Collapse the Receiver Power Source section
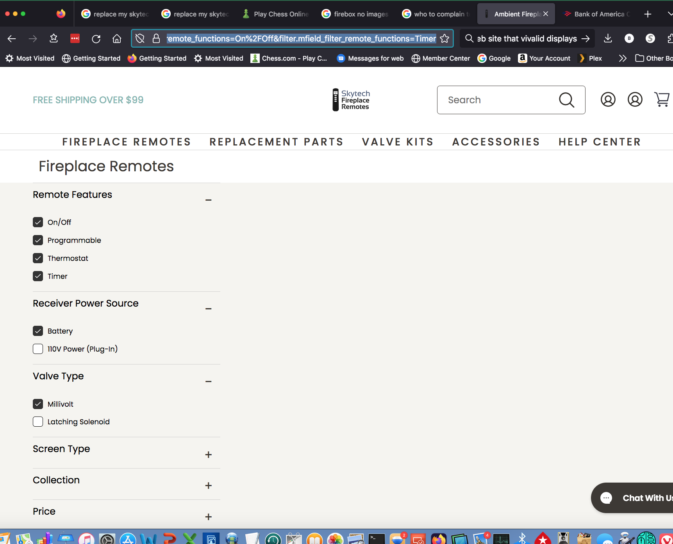Viewport: 673px width, 544px height. pos(209,309)
